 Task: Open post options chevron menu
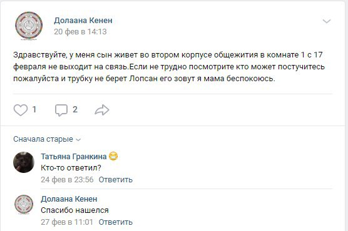[x=327, y=21]
